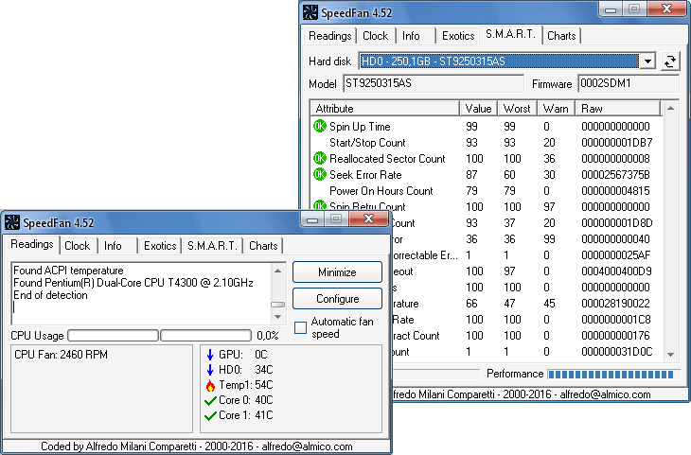Screen dimensions: 691x455
Task: Click the OK status icon for Spin Up Time
Action: 320,127
